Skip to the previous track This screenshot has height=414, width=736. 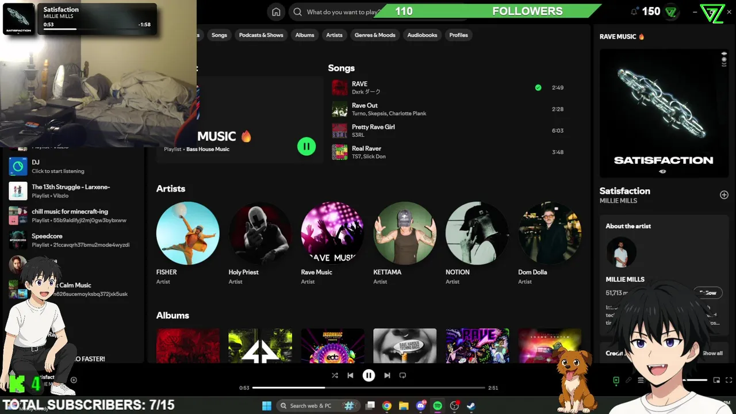350,375
